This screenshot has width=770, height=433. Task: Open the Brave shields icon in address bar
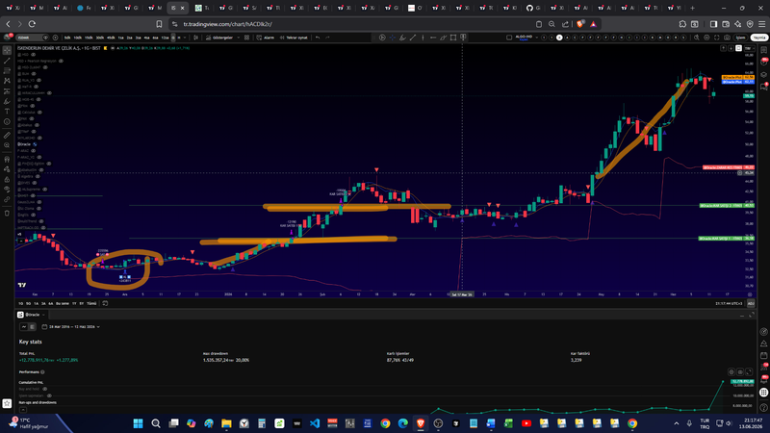tap(580, 24)
